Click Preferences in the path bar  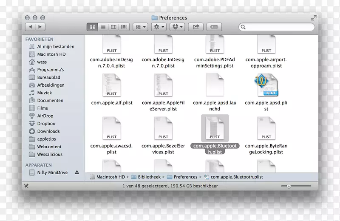point(182,177)
